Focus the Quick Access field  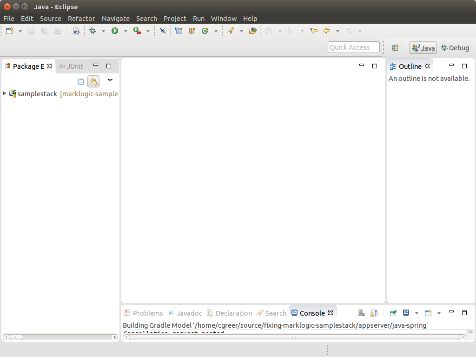[354, 47]
